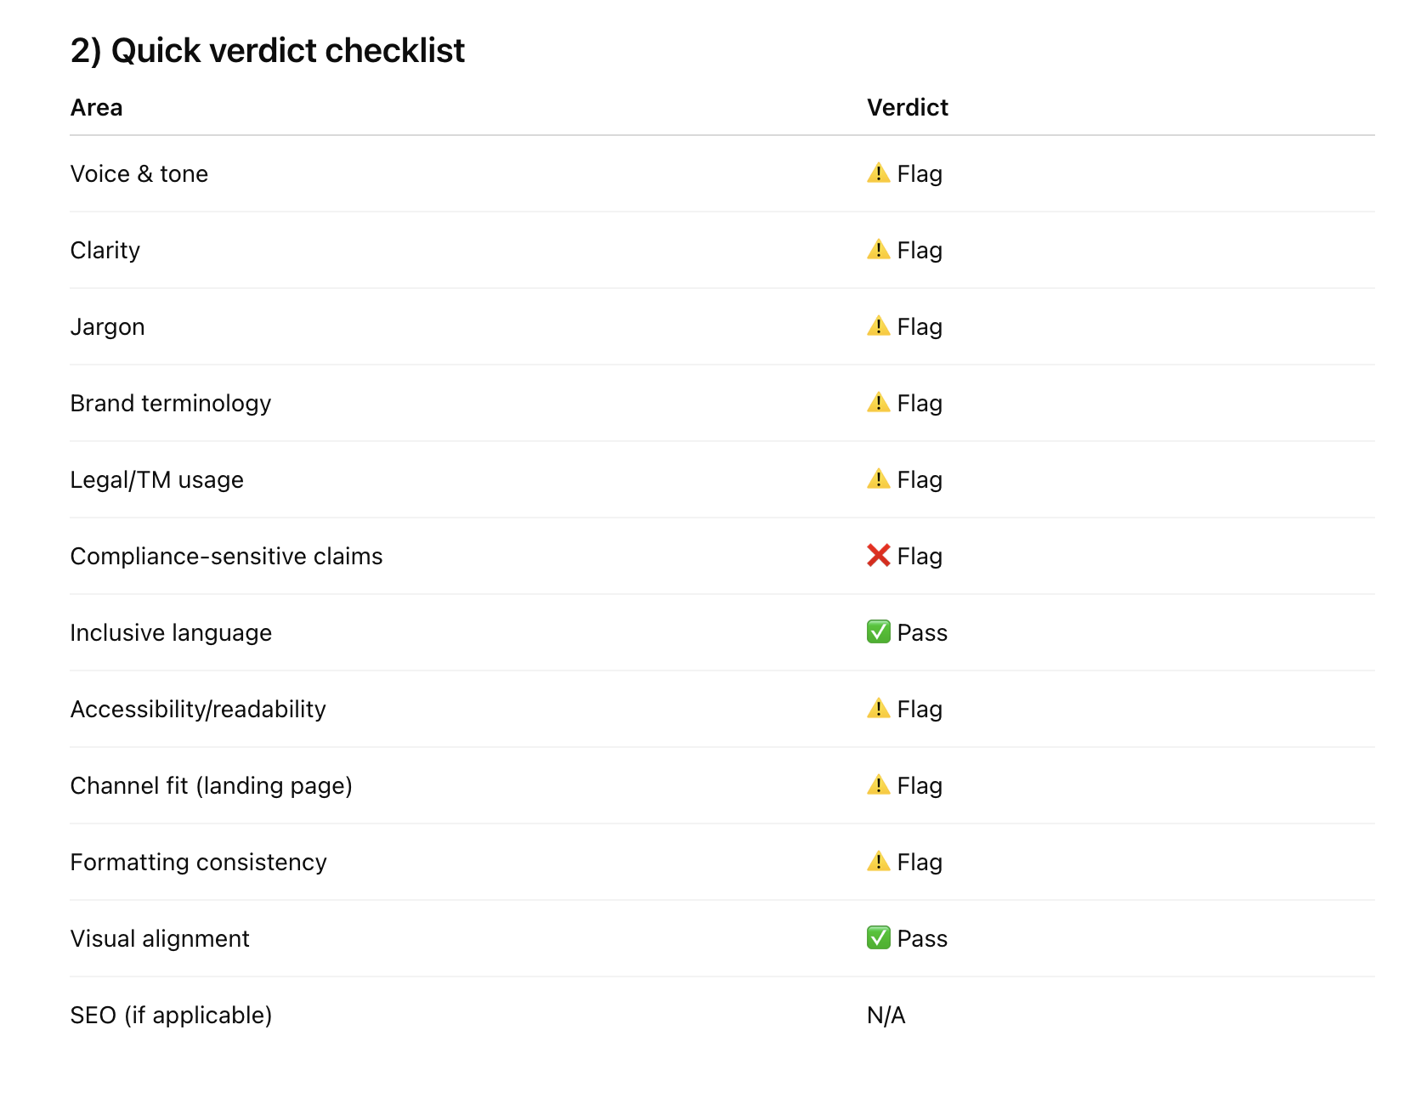
Task: Click the warning icon for Formatting consistency
Action: pyautogui.click(x=878, y=862)
